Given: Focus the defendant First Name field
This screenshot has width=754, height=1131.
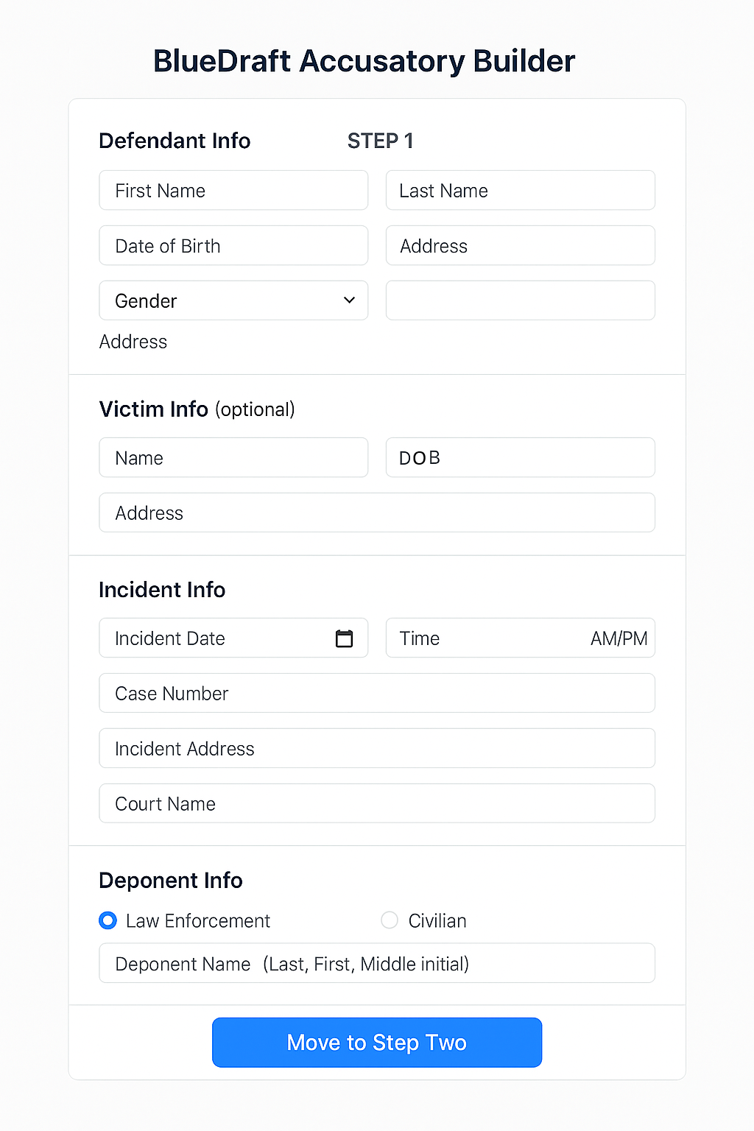Looking at the screenshot, I should (233, 191).
